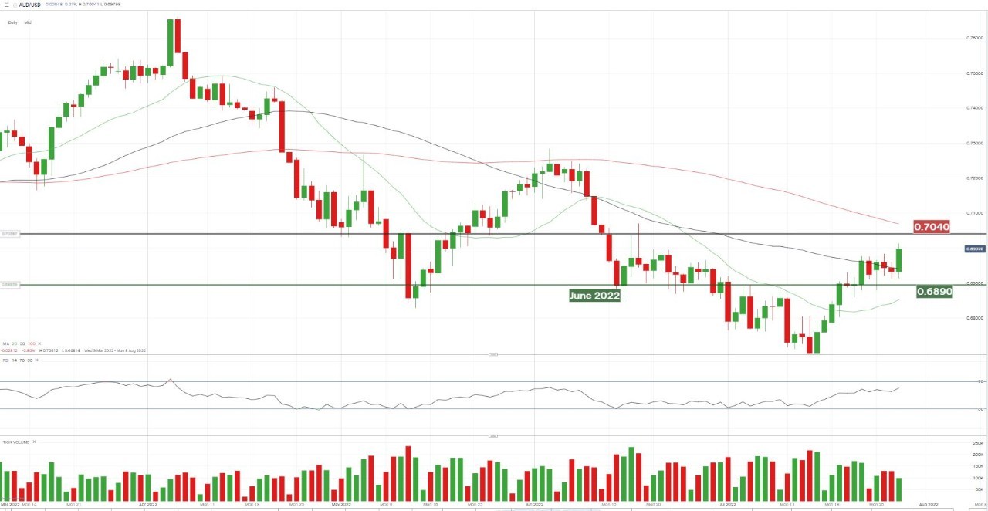Close the RSI indicator panel

coord(36,360)
